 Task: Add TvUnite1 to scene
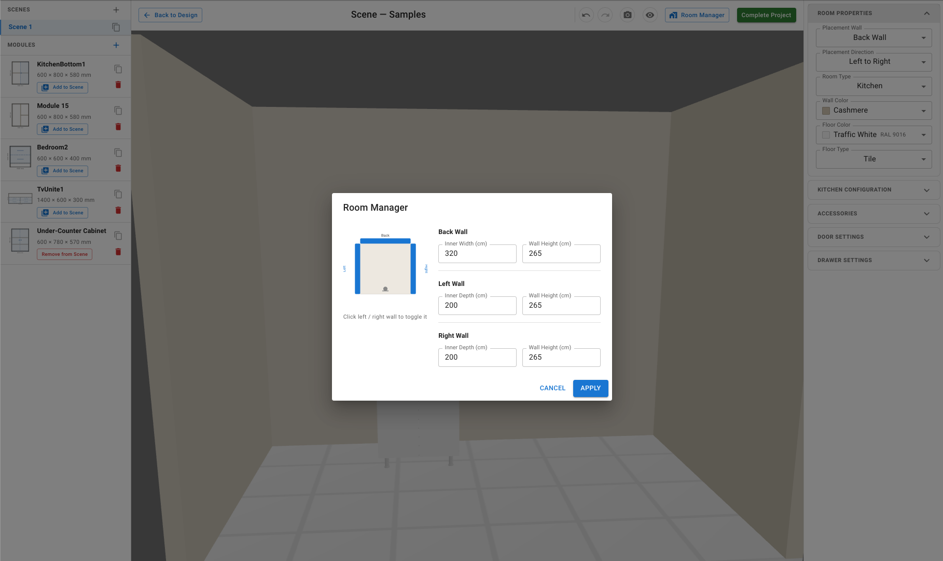click(62, 213)
